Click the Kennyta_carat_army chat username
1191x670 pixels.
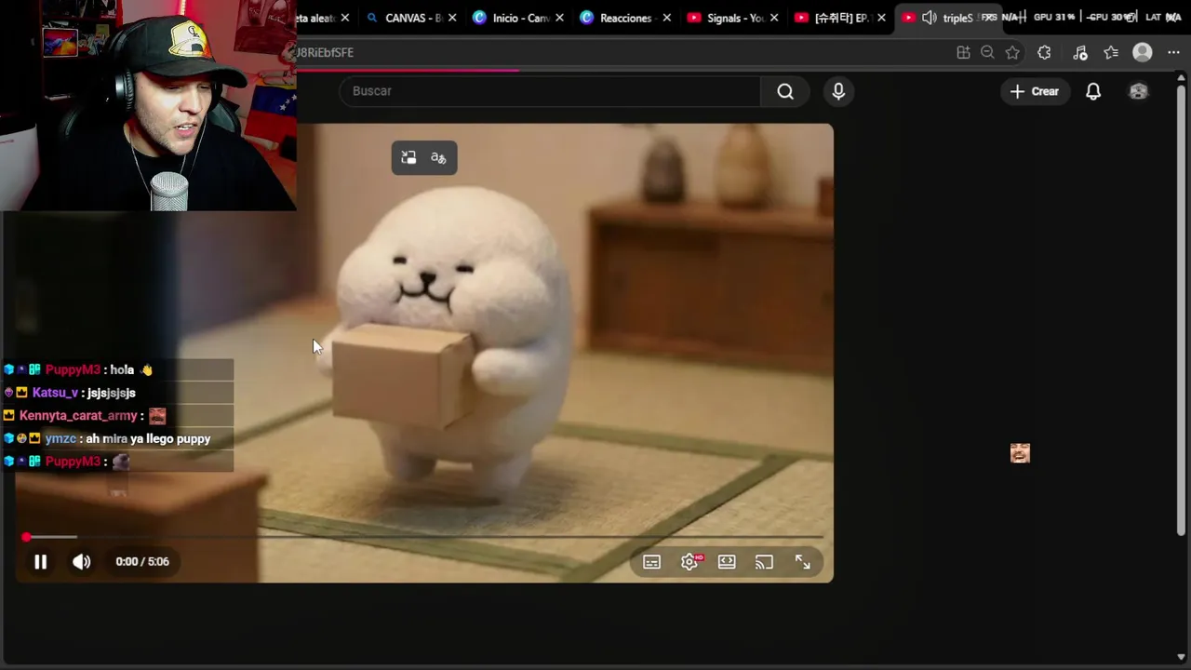coord(78,416)
